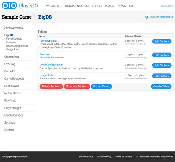The image size is (175, 162).
Task: Select QuickConnect in the sidebar
Action: point(13,115)
